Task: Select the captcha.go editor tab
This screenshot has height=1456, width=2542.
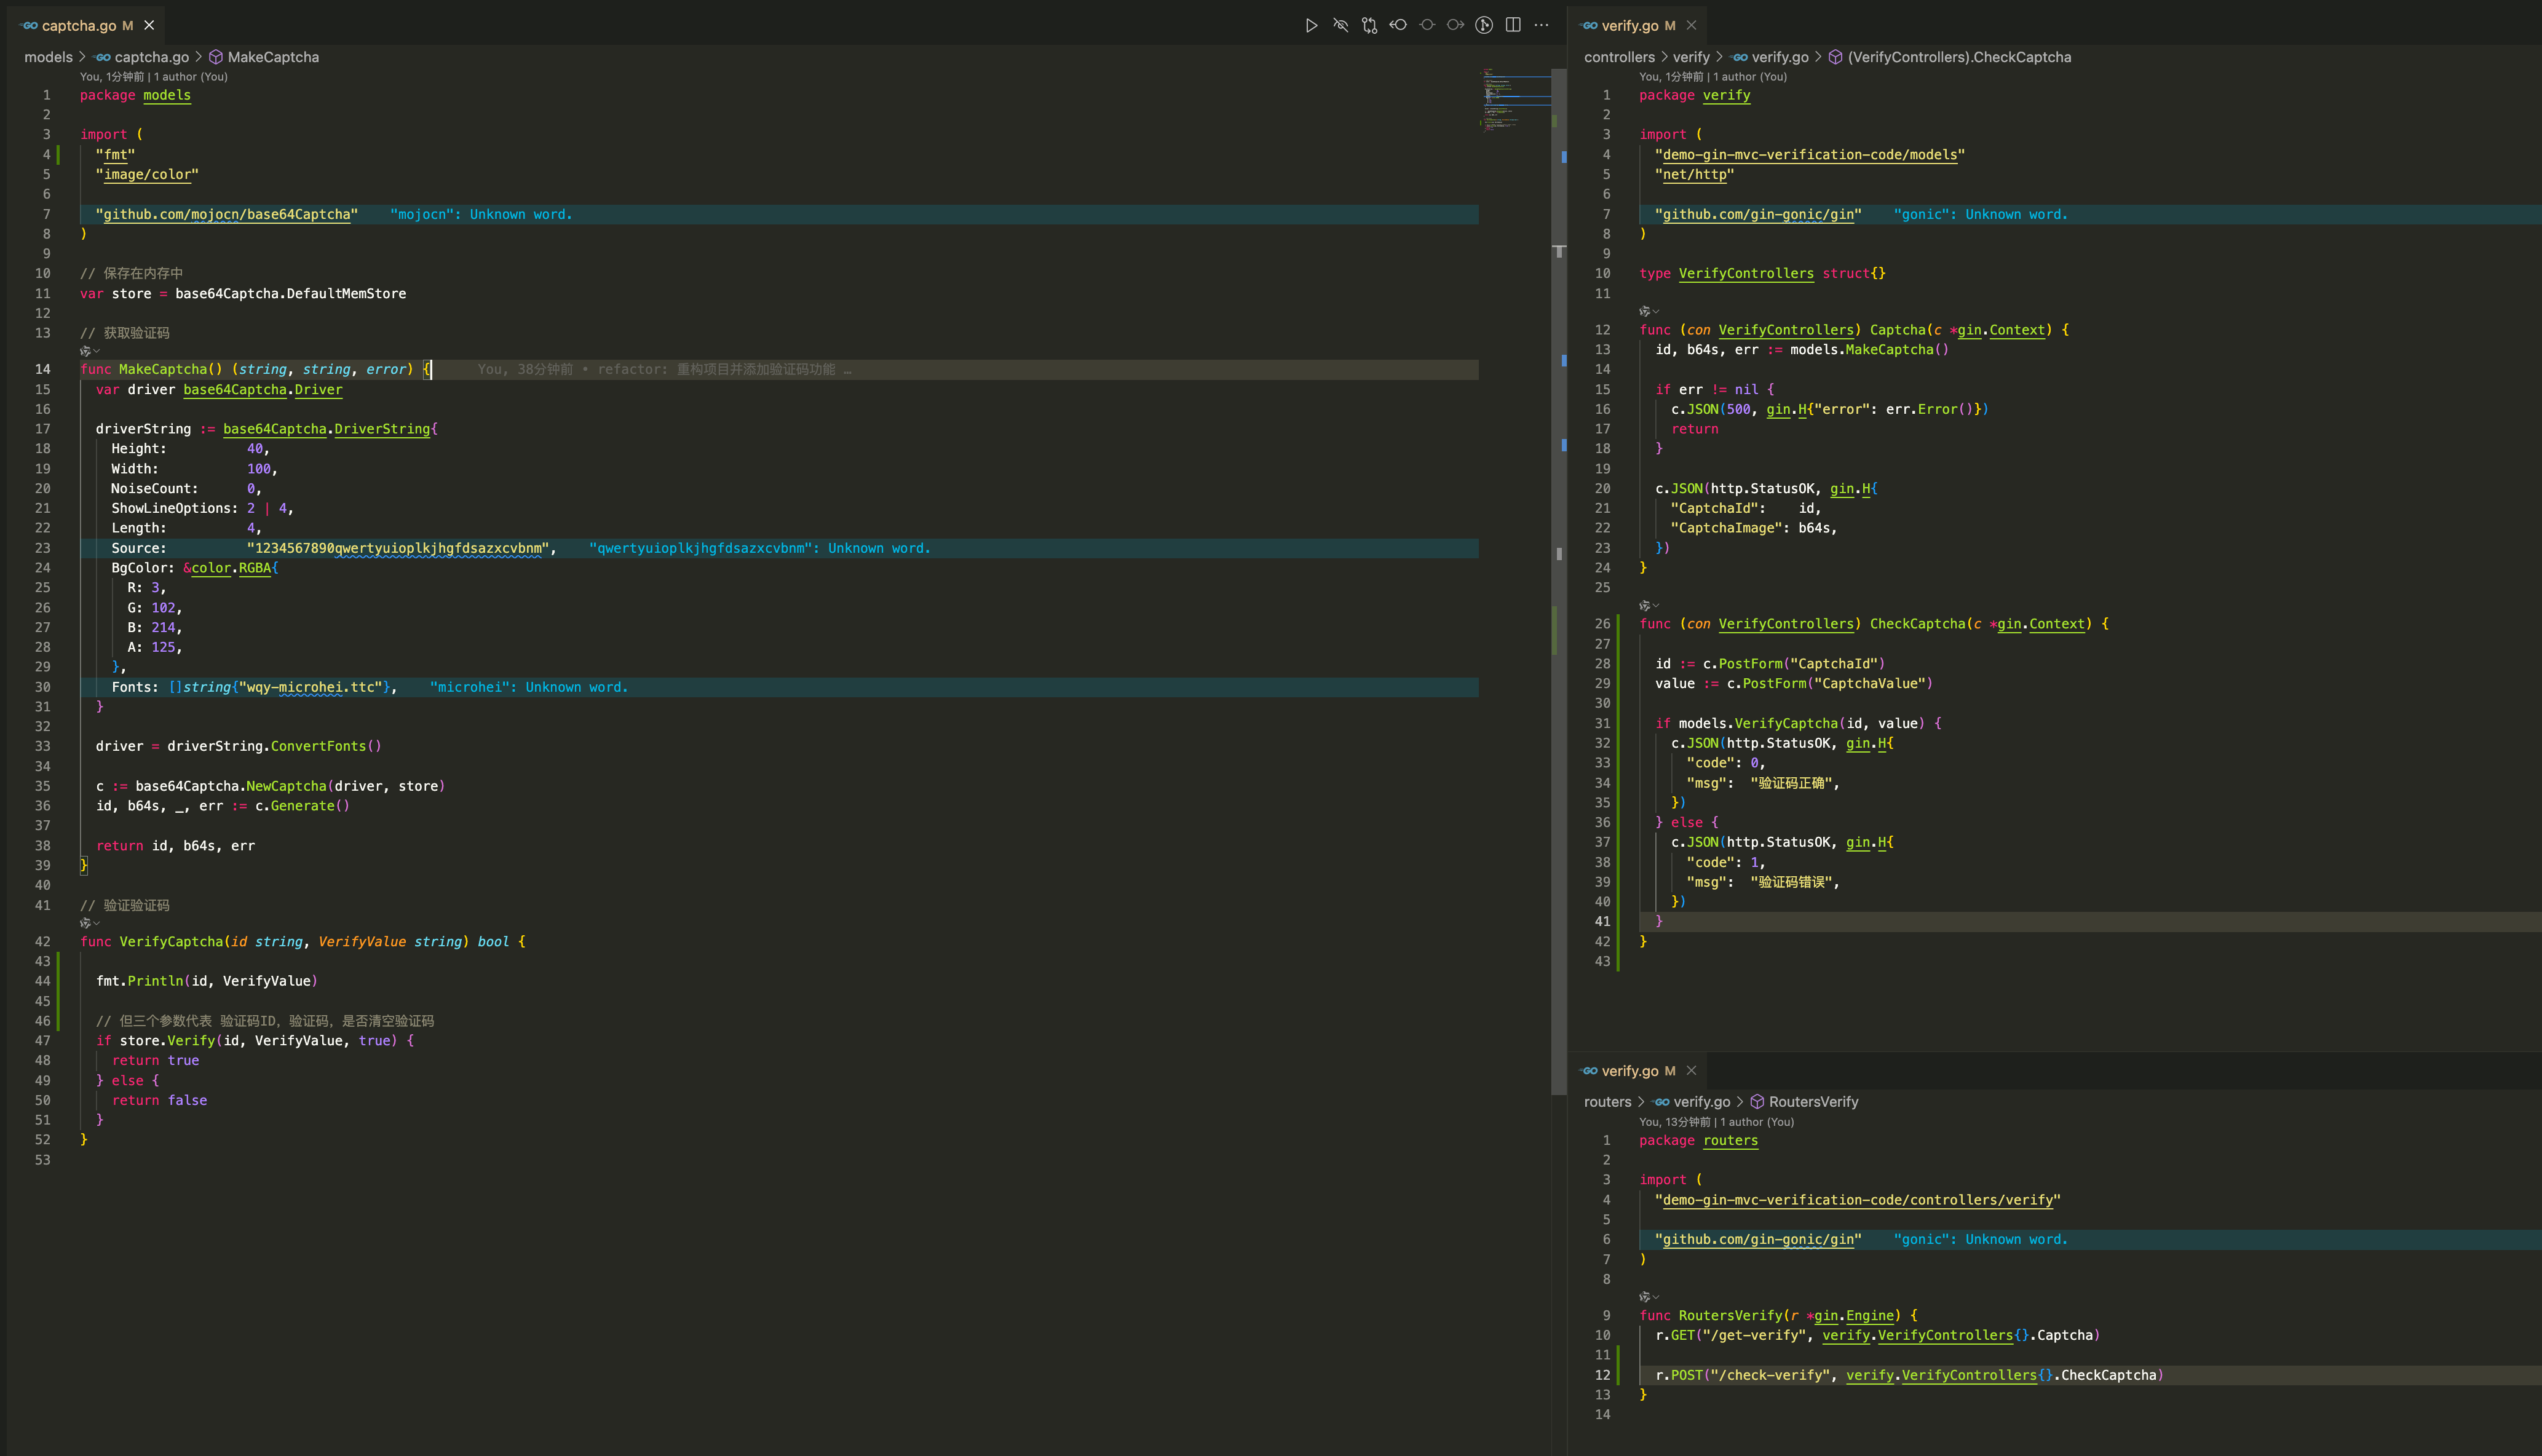Action: [x=87, y=25]
